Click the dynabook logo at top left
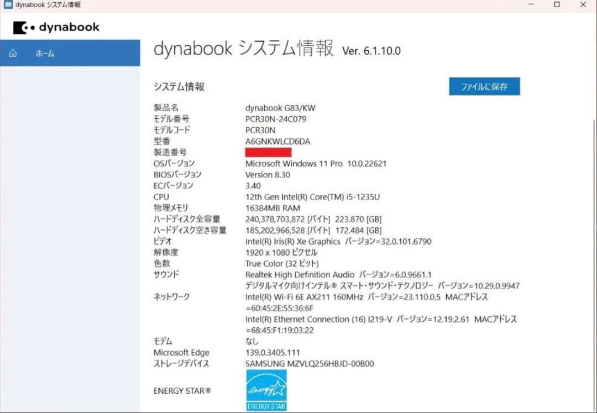This screenshot has width=597, height=413. pyautogui.click(x=56, y=27)
